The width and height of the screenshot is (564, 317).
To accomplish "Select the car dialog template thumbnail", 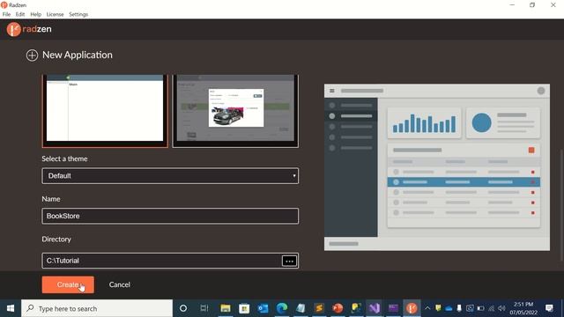I will coord(235,111).
